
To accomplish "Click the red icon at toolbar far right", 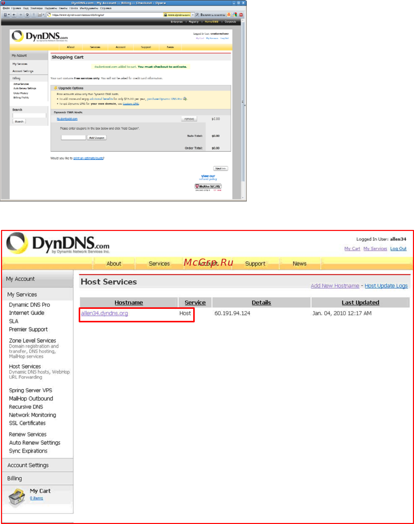I will (x=241, y=15).
